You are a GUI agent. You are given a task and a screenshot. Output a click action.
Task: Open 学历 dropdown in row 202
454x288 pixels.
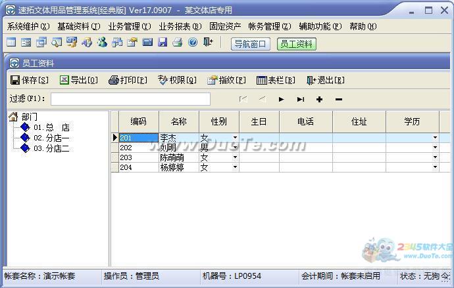[435, 148]
